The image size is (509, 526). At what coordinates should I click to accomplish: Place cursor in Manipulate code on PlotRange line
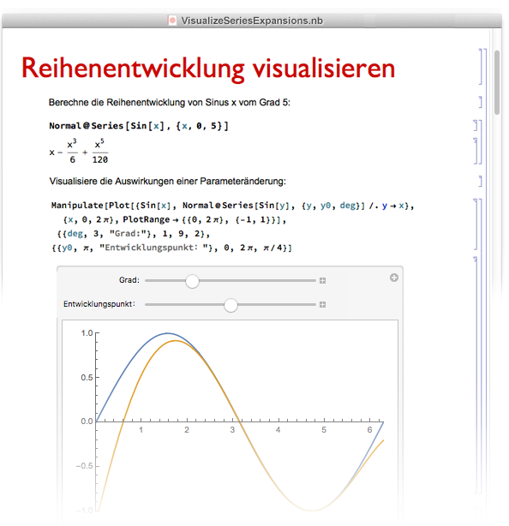coord(175,219)
